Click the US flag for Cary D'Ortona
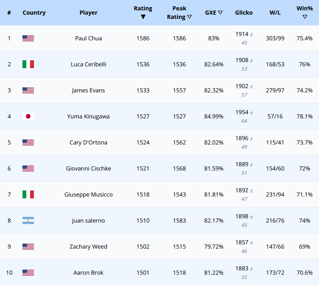The width and height of the screenshot is (319, 285). point(28,142)
